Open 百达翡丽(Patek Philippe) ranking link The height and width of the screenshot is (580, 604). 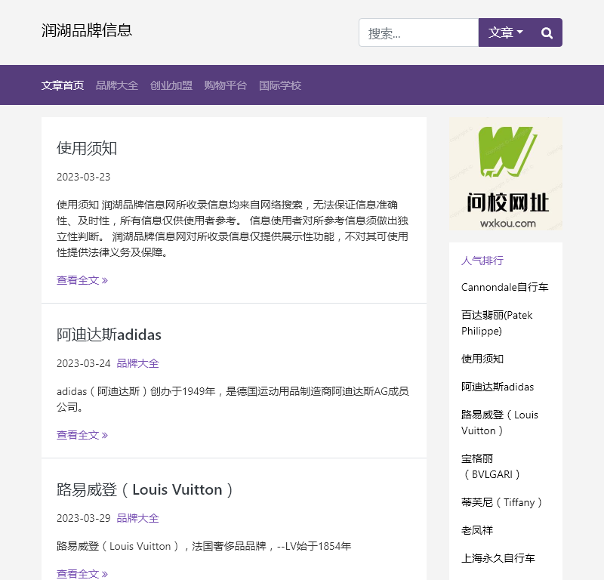pos(496,322)
